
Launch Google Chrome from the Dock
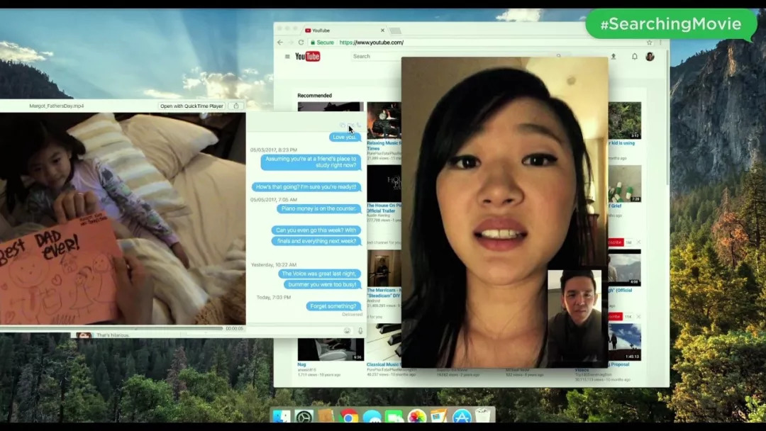[349, 417]
